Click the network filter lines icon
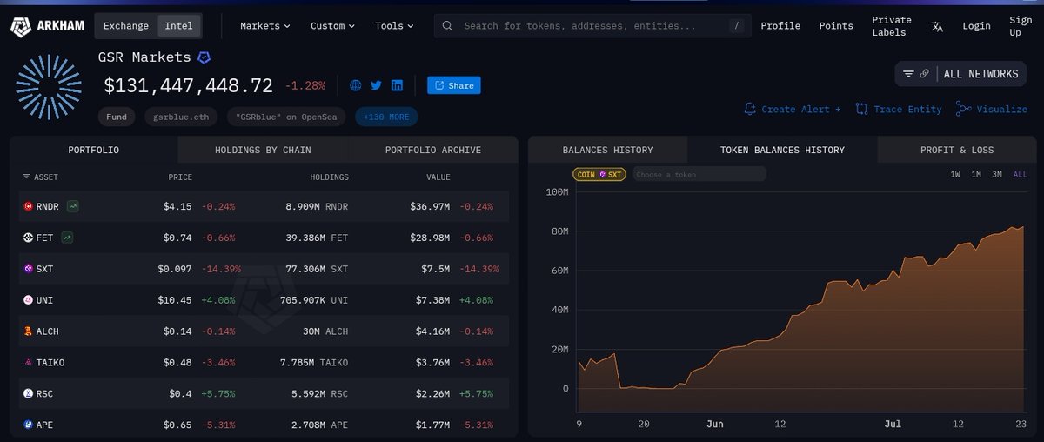Screen dimensions: 1044x442 coord(908,74)
